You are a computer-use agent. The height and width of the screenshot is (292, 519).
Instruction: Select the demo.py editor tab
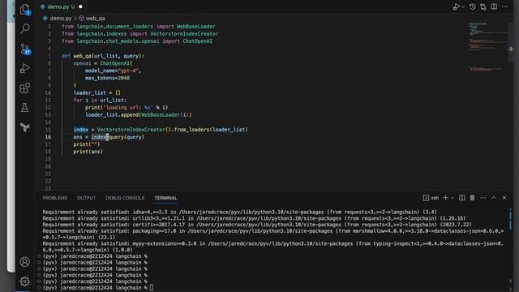pyautogui.click(x=61, y=6)
